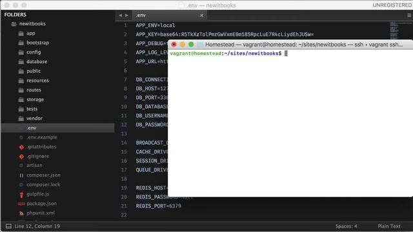The image size is (413, 232).
Task: Expand the resources folder label
Action: pyautogui.click(x=37, y=81)
